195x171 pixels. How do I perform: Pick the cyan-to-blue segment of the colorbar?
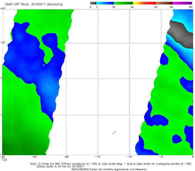pyautogui.click(x=105, y=3)
